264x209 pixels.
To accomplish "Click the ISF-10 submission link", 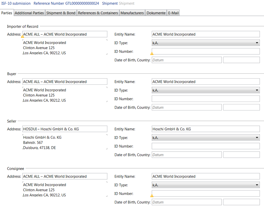I will coord(16,3).
